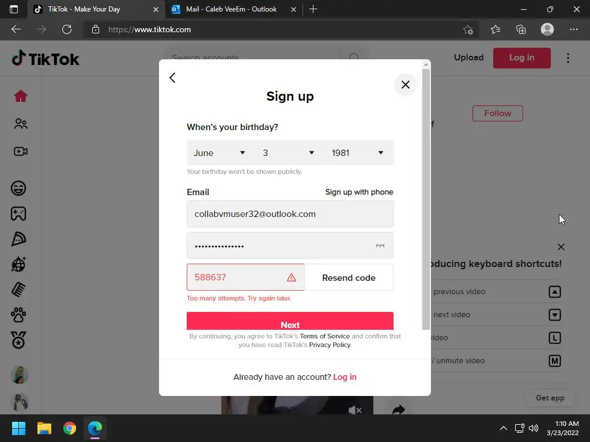Click the previous video up-arrow key icon
Screen dimensions: 590x442
(x=555, y=292)
